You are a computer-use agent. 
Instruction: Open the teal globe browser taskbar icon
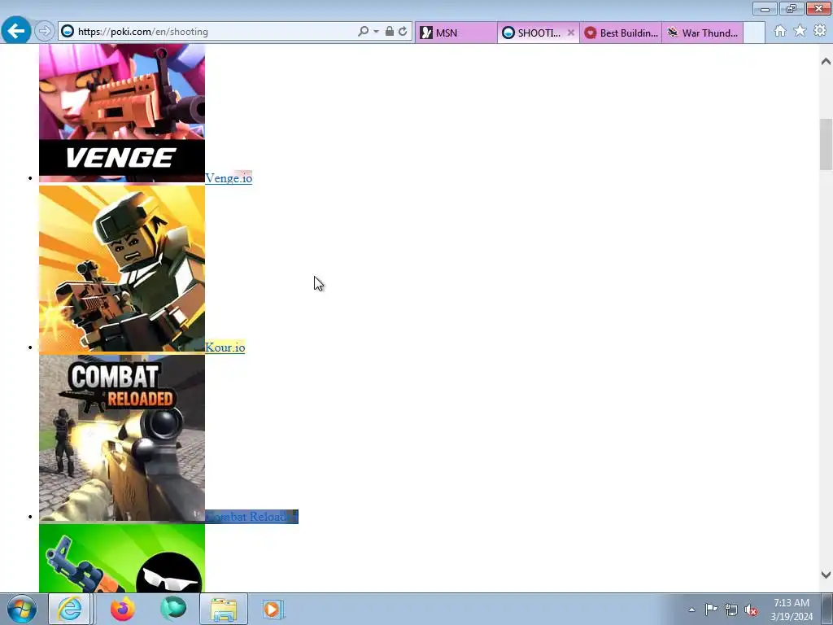point(173,609)
